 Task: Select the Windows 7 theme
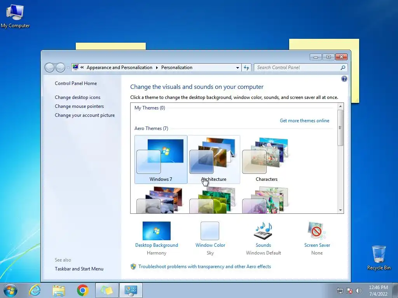pyautogui.click(x=161, y=159)
